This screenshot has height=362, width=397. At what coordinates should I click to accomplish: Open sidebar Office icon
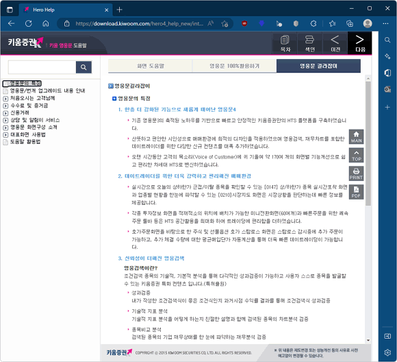(x=387, y=73)
